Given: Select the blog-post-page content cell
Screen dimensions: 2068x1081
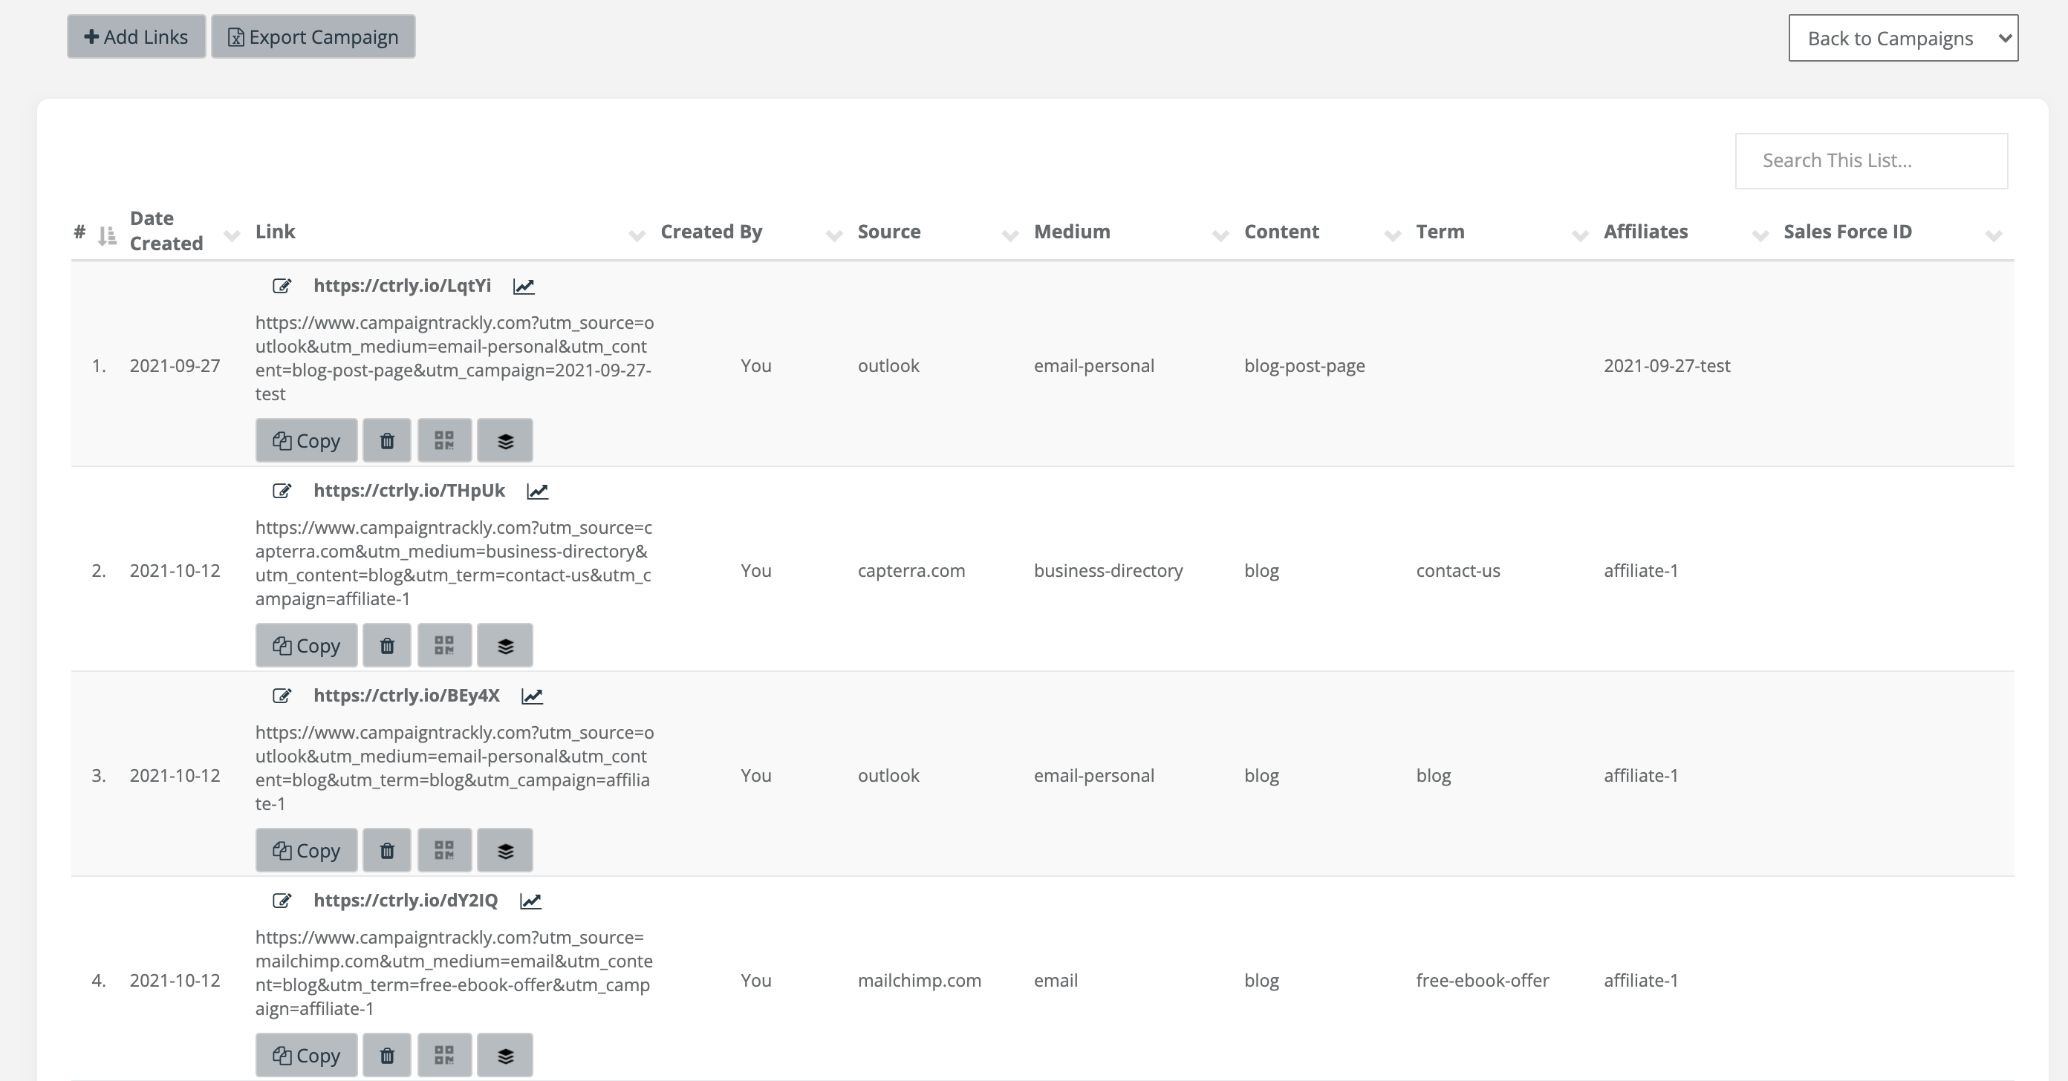Looking at the screenshot, I should 1304,366.
